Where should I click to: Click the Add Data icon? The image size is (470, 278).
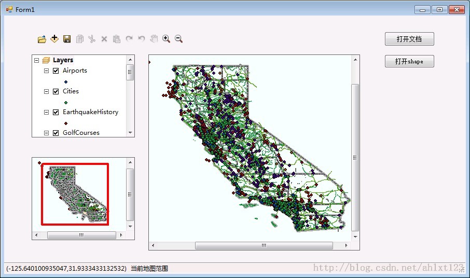(x=54, y=39)
